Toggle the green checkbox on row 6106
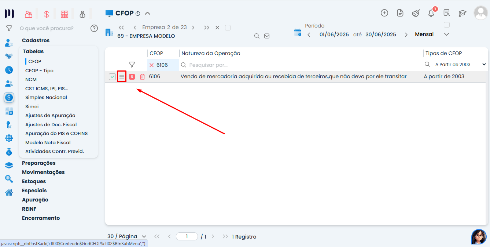This screenshot has height=247, width=490. [x=113, y=77]
